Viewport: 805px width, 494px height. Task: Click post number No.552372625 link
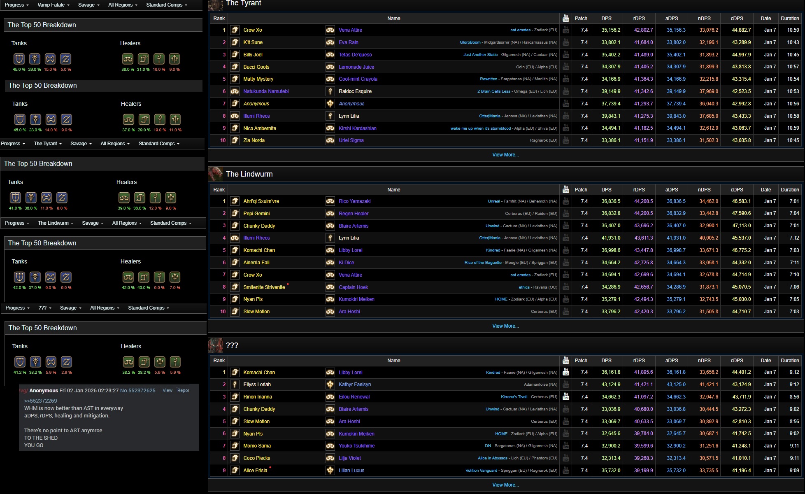coord(137,391)
